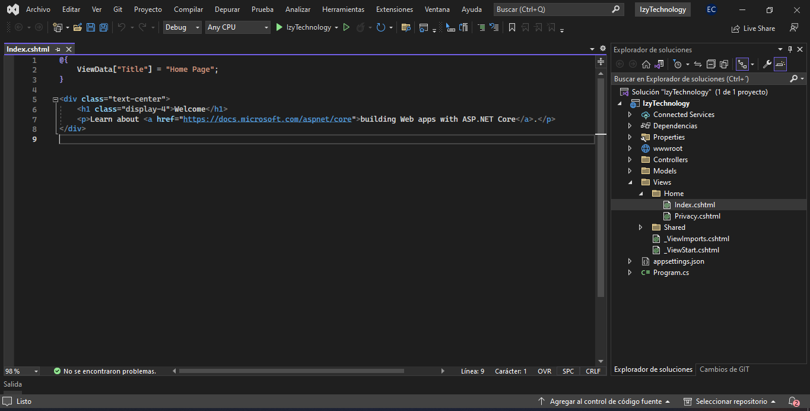Screen dimensions: 810x411
Task: Click the editor horizontal scrollbar
Action: [x=291, y=371]
